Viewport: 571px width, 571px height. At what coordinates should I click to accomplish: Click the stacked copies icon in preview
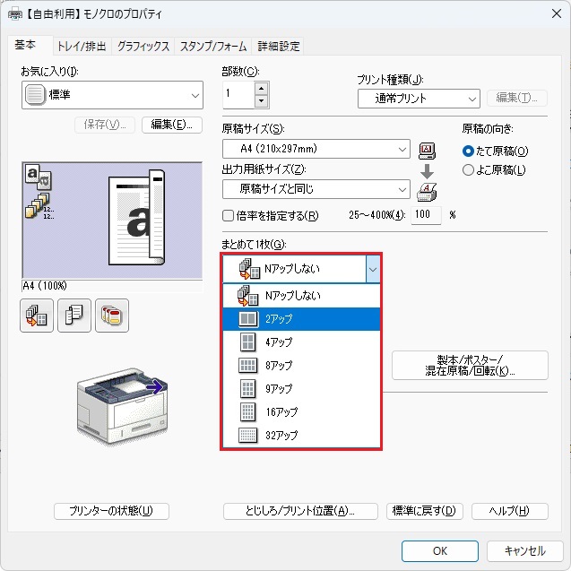tap(39, 206)
